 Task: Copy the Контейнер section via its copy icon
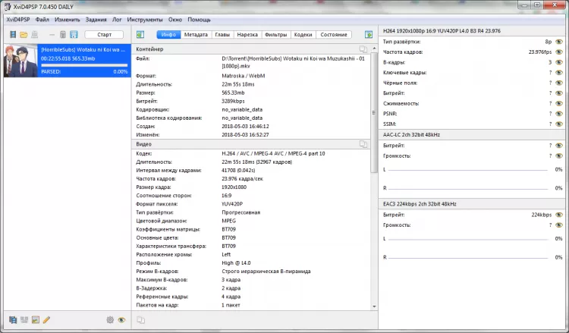coord(363,49)
